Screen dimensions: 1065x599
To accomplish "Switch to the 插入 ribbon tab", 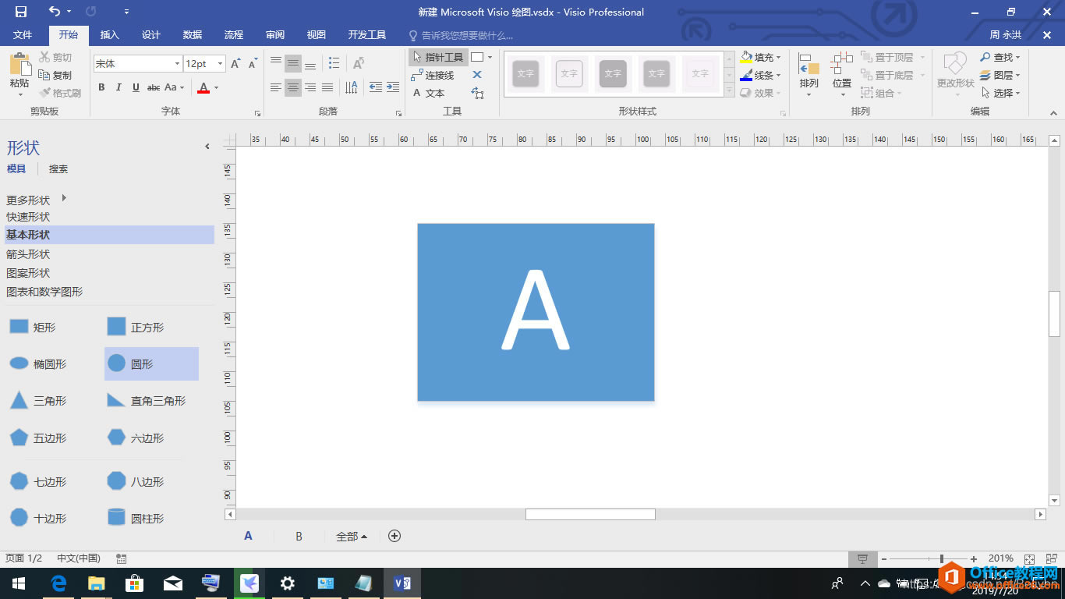I will [x=109, y=35].
